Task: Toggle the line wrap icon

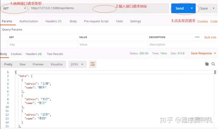Action: [x=93, y=64]
